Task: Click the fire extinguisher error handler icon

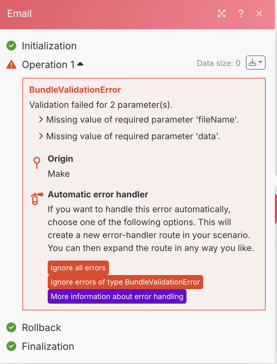Action: (x=37, y=199)
